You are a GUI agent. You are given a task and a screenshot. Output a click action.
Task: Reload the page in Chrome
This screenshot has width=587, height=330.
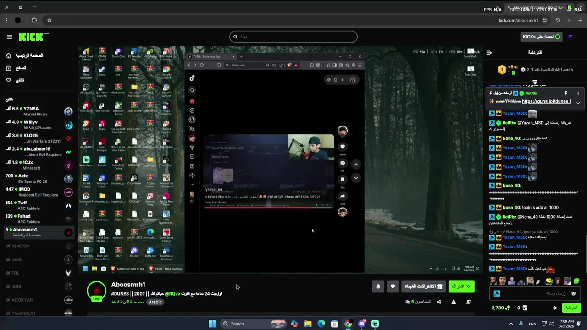coord(558,20)
